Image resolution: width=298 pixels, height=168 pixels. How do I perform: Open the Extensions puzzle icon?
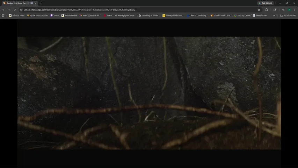click(267, 10)
